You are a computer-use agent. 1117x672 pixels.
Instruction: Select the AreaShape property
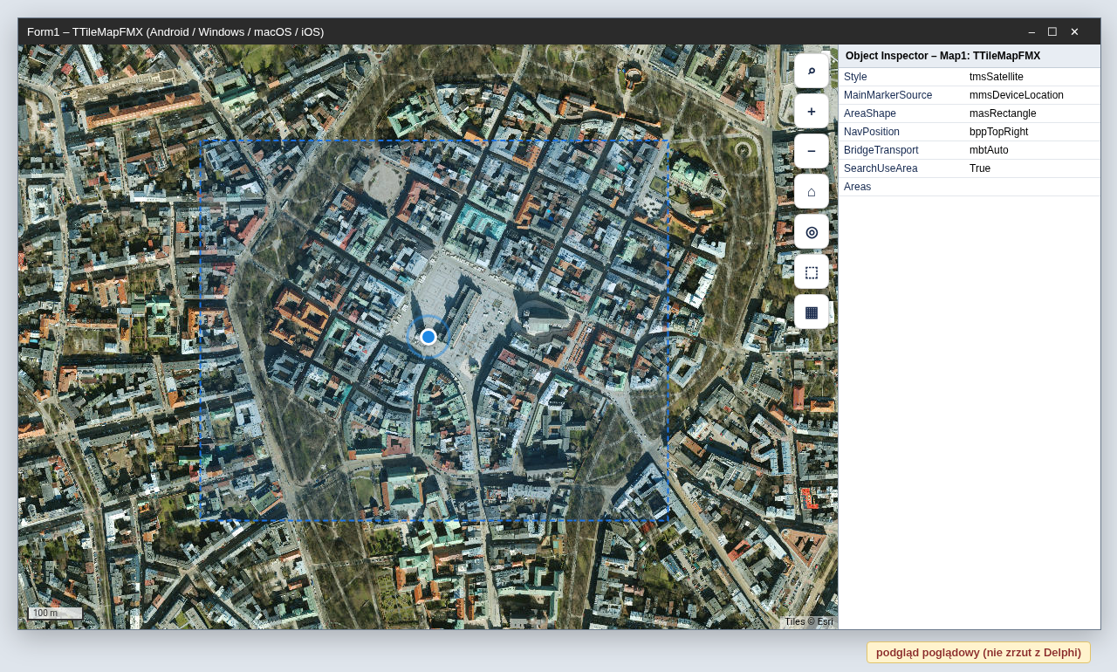pos(870,113)
